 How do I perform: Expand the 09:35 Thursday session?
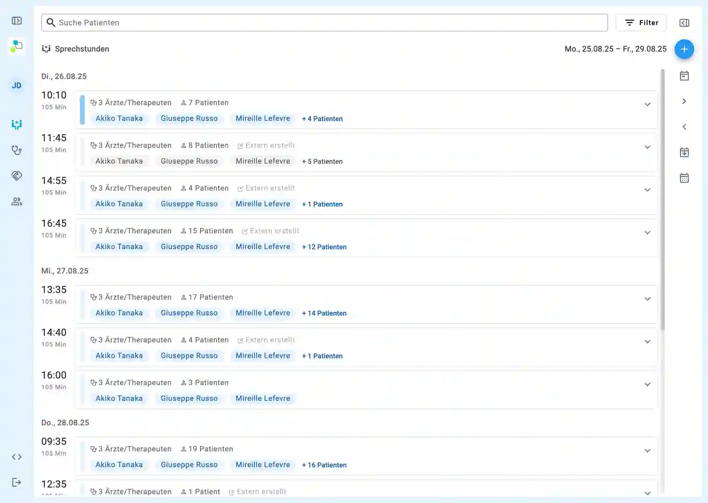647,450
